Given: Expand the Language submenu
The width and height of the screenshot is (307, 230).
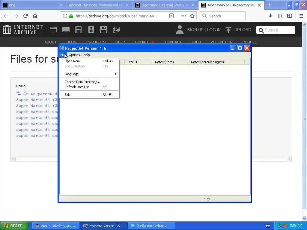Looking at the screenshot, I should click(x=89, y=74).
